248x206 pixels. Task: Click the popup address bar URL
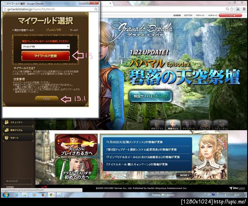31,9
